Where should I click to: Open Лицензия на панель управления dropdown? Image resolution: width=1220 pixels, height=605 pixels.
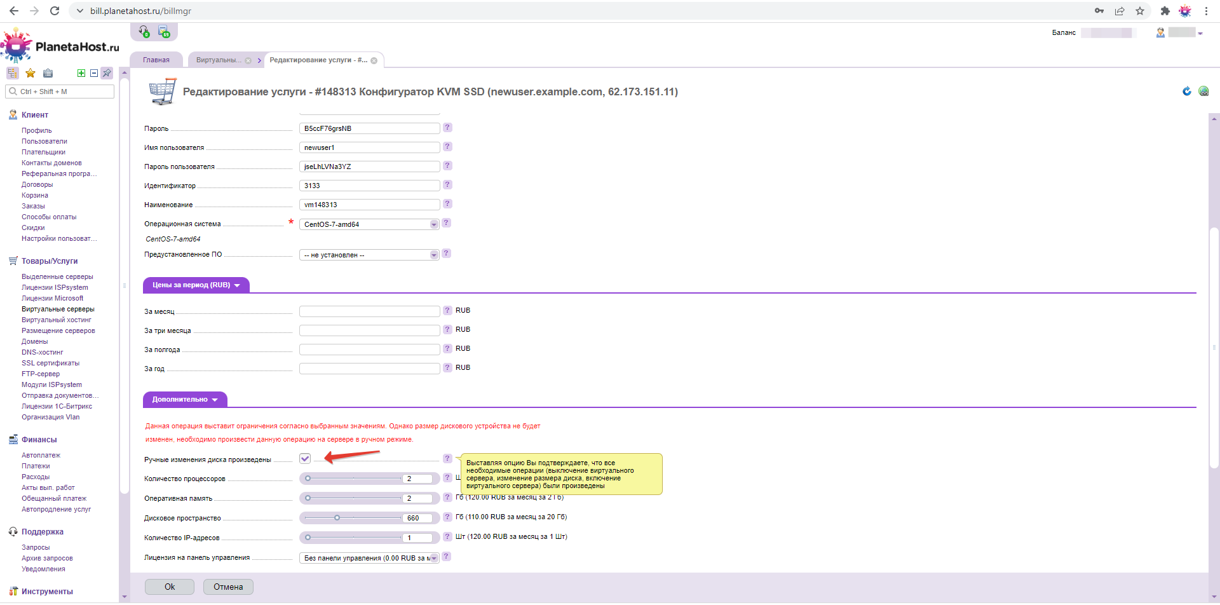coord(369,558)
